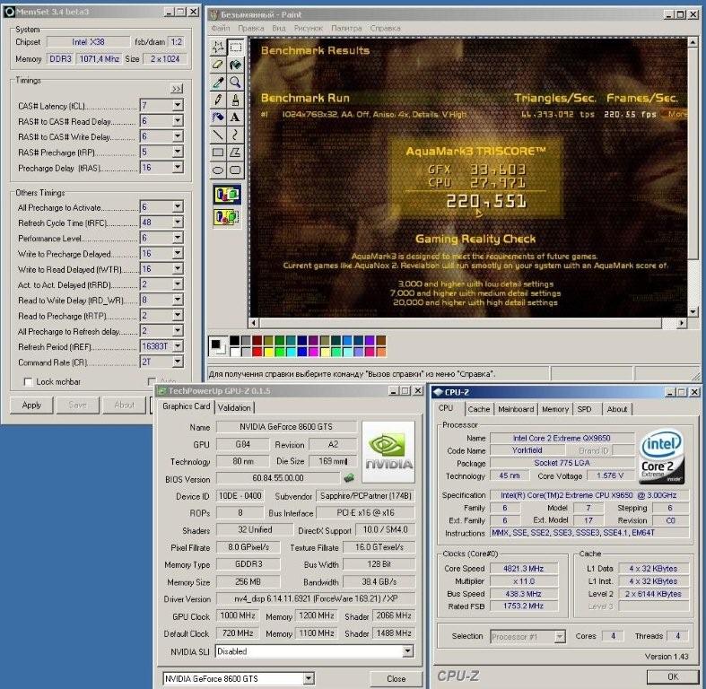Choose the transparent selection mode option

[x=227, y=217]
